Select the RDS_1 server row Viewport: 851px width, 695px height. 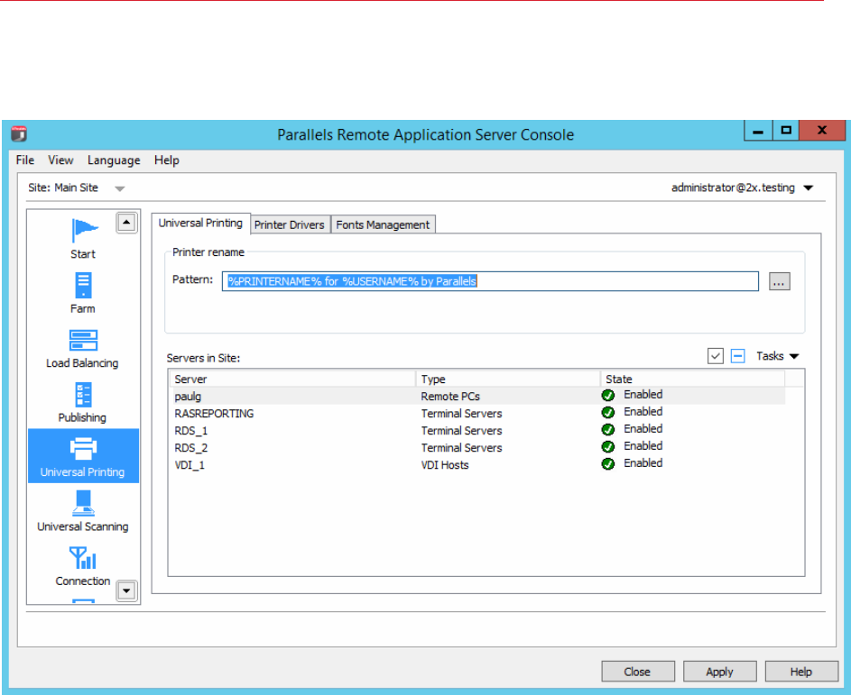tap(477, 431)
